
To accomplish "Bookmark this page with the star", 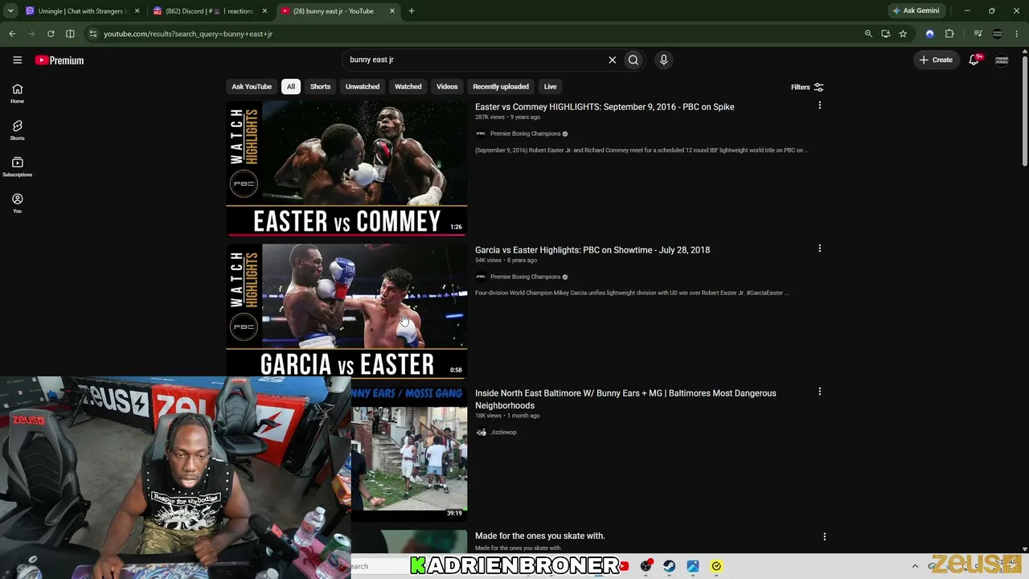I will [x=903, y=34].
